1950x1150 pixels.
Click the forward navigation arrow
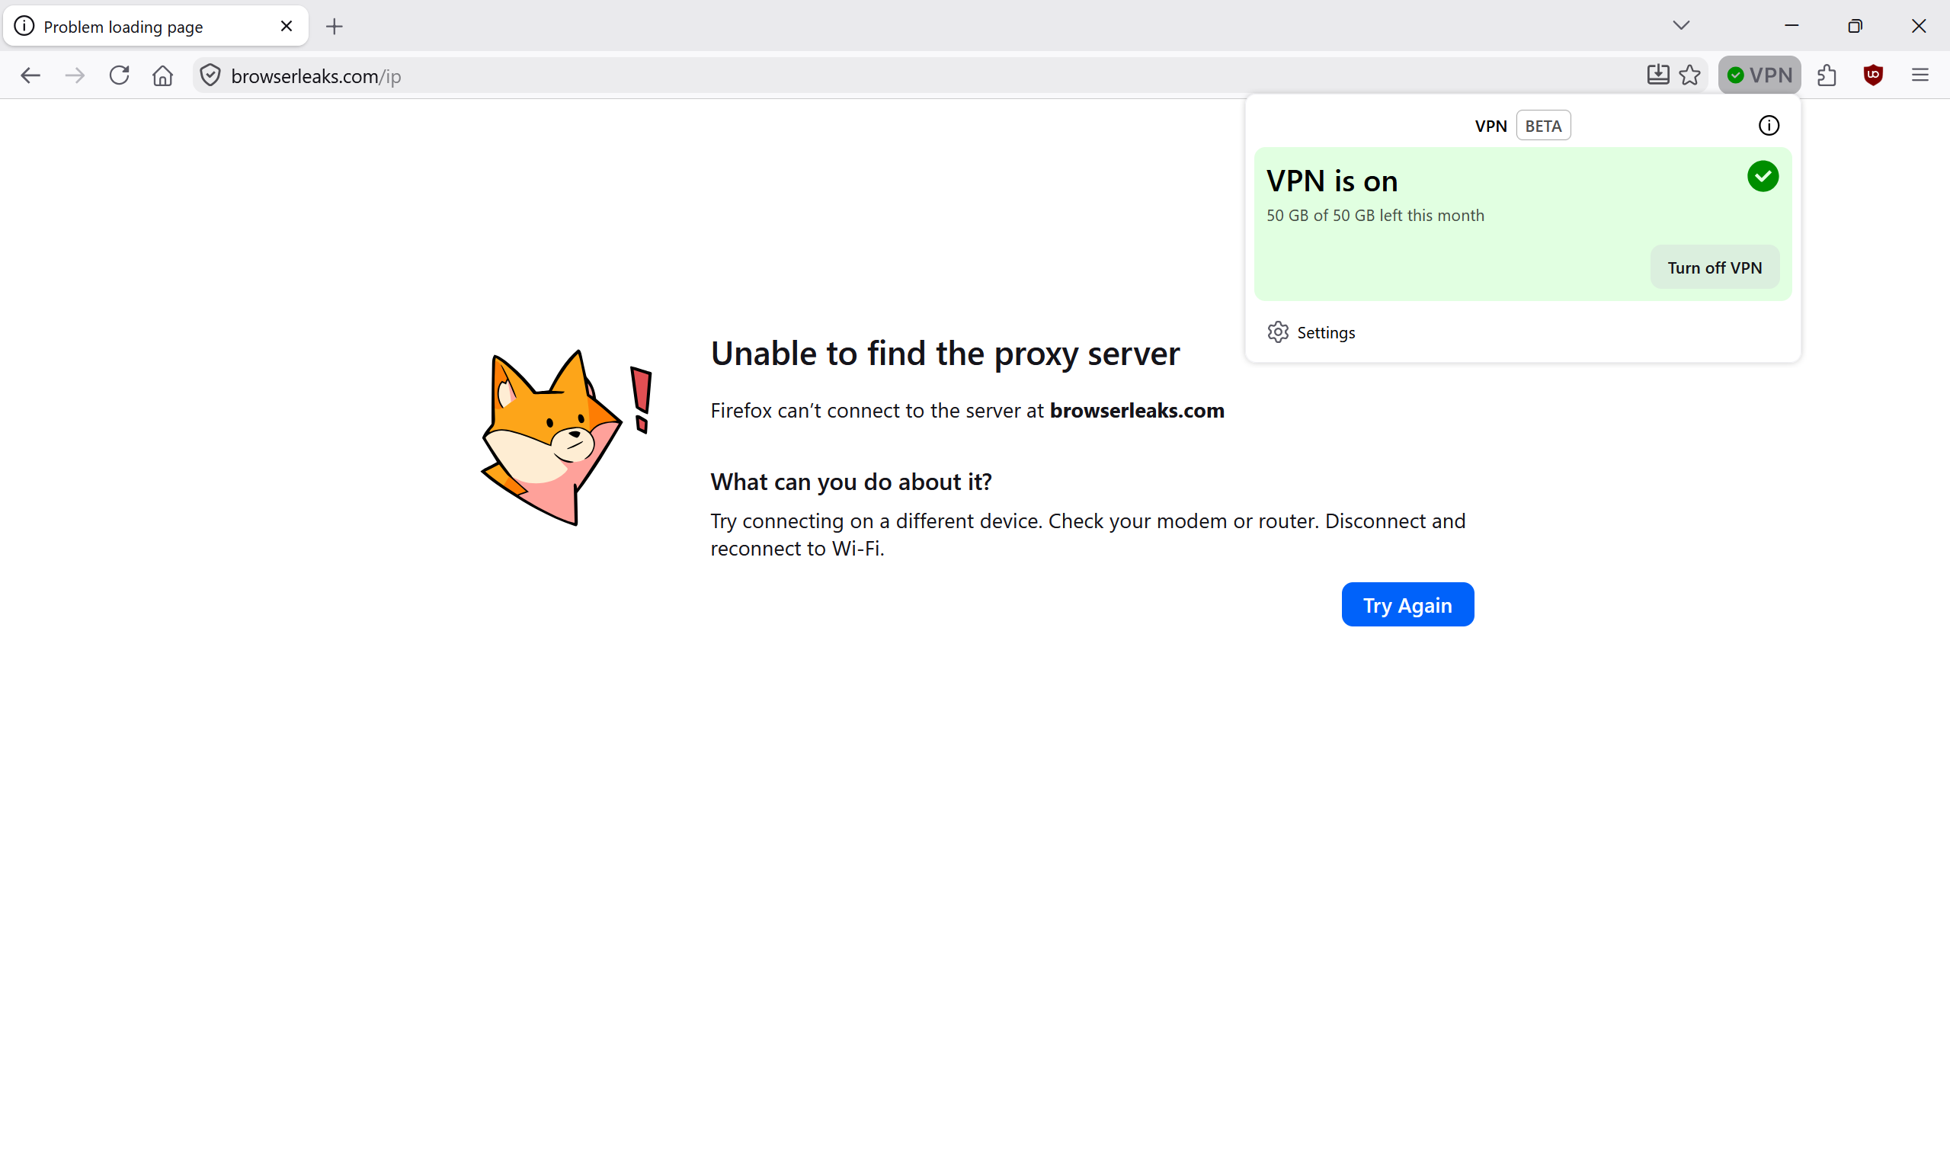click(x=75, y=75)
